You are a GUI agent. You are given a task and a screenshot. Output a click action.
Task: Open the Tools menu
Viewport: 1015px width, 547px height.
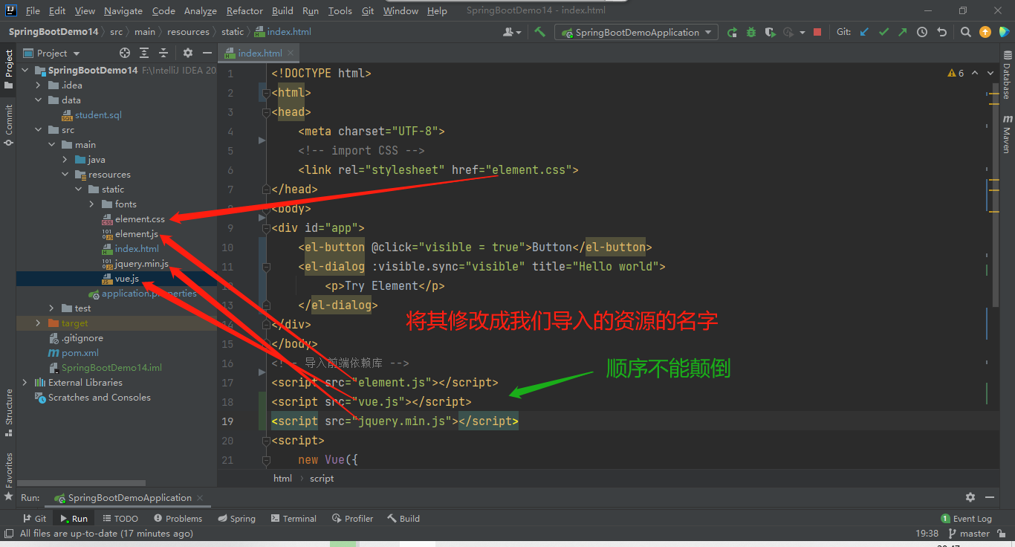(340, 10)
